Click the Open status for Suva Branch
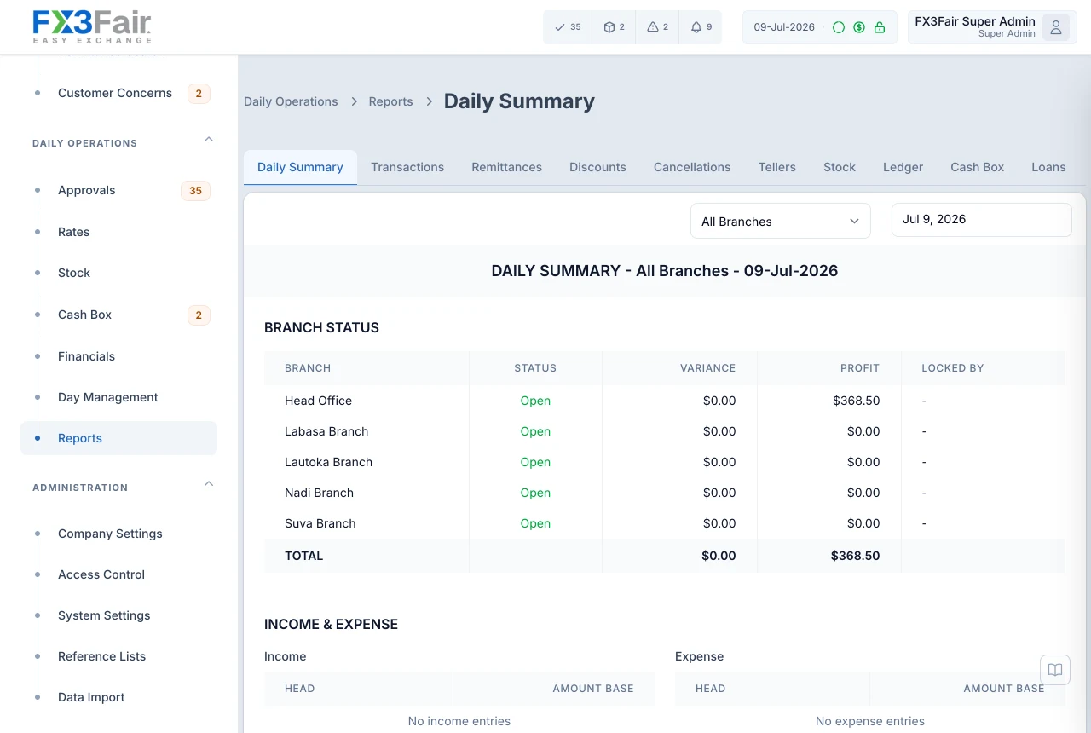 click(535, 523)
